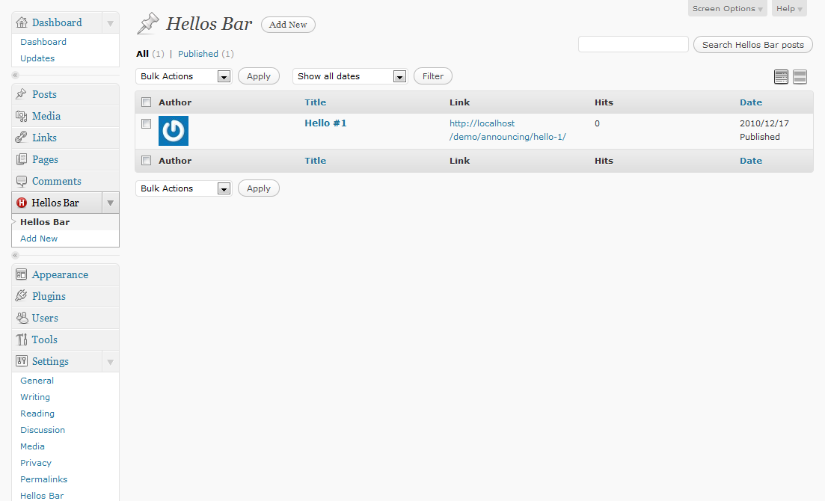Toggle the Dashboard menu expander arrow
Screen dimensions: 825x501
[x=110, y=23]
